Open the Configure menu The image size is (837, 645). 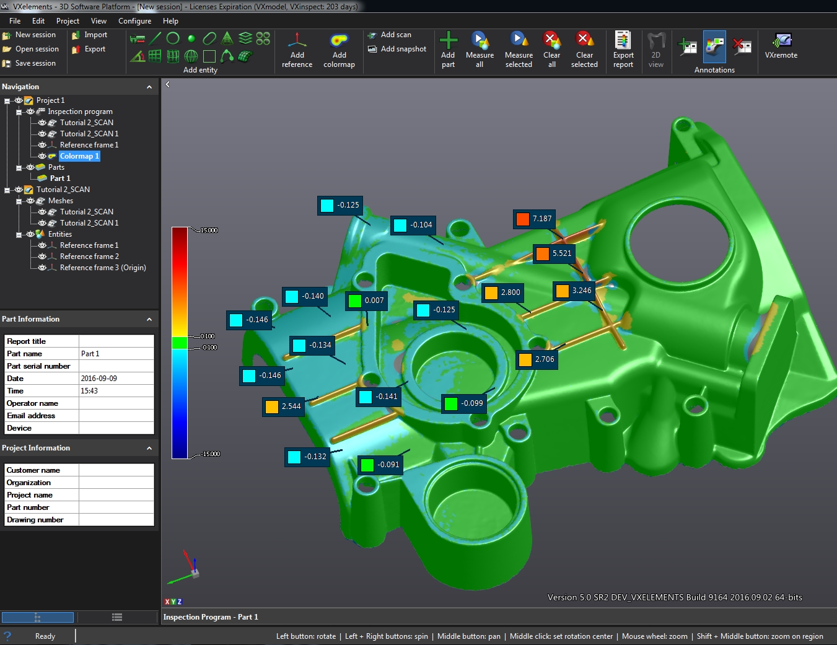[134, 20]
